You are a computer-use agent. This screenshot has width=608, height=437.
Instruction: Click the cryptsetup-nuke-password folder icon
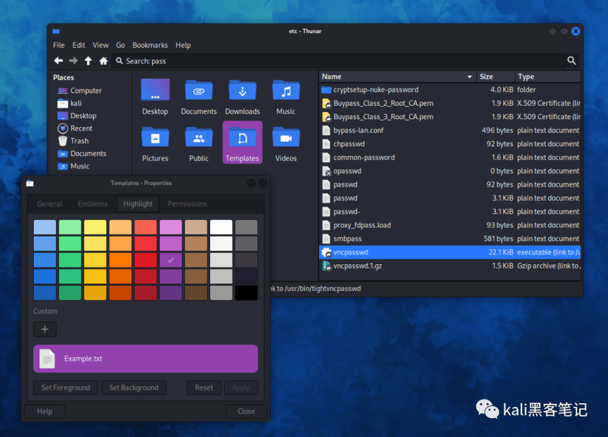coord(326,90)
